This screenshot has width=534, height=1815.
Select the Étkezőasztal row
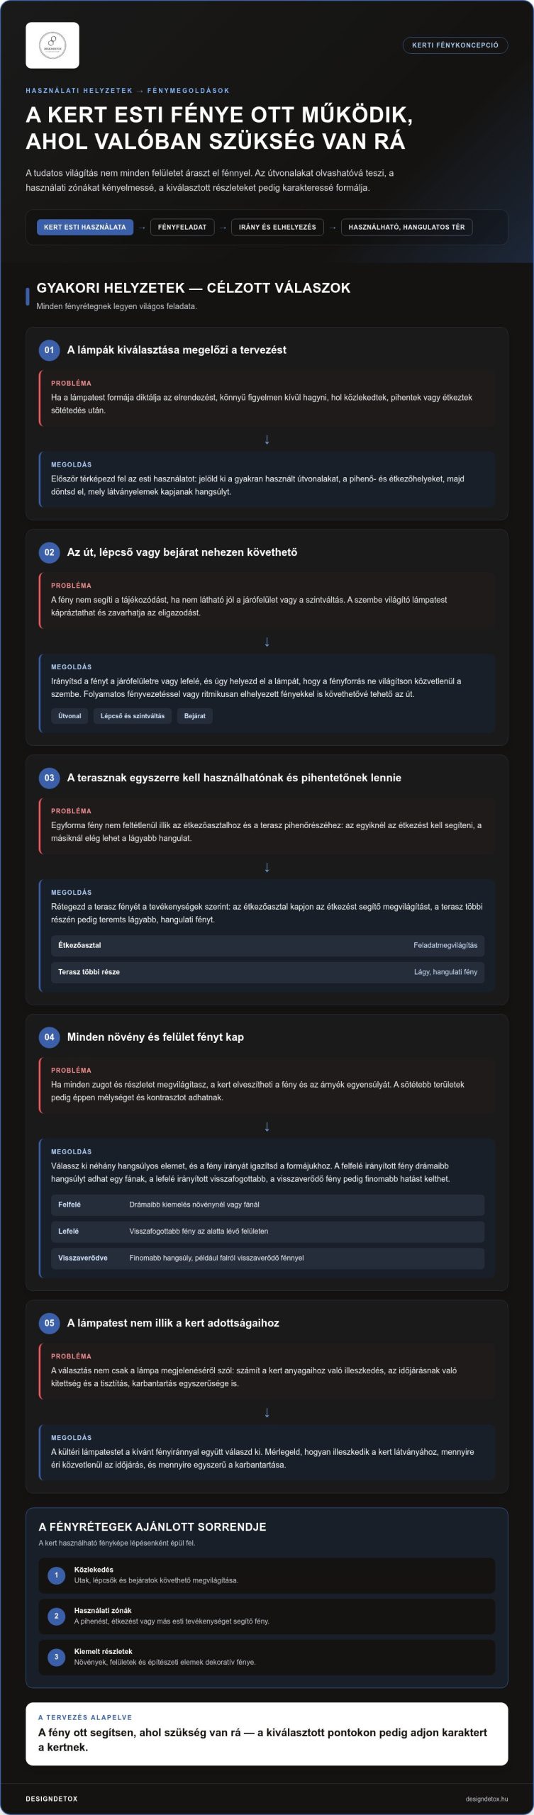point(267,946)
